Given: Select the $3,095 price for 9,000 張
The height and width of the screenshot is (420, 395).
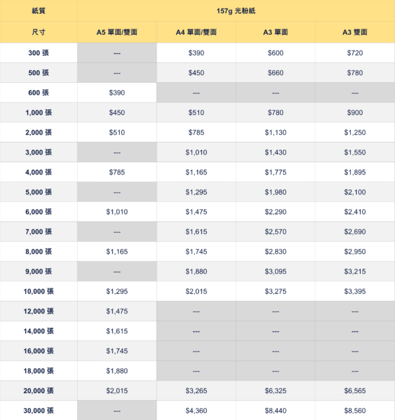Looking at the screenshot, I should [x=276, y=271].
